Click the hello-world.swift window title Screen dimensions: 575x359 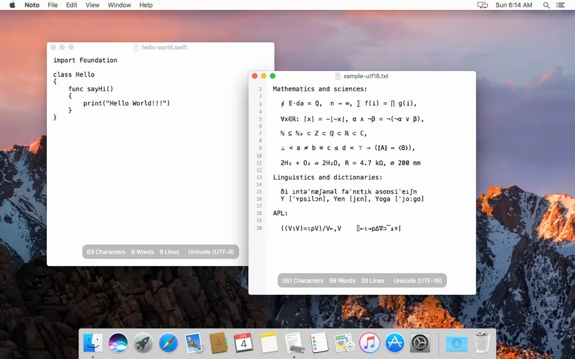pos(164,47)
